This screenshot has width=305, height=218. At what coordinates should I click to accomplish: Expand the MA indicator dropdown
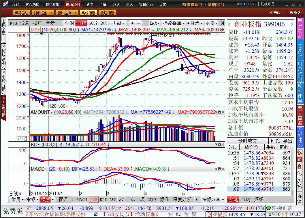click(36, 30)
